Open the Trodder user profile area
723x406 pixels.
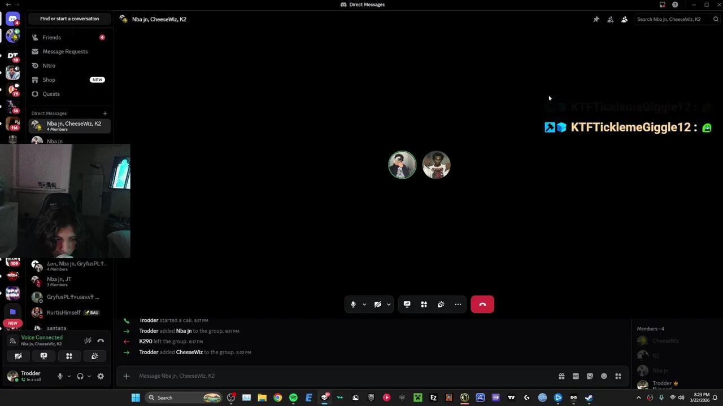tap(29, 376)
